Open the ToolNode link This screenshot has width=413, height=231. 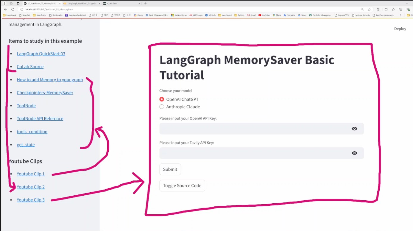[26, 106]
